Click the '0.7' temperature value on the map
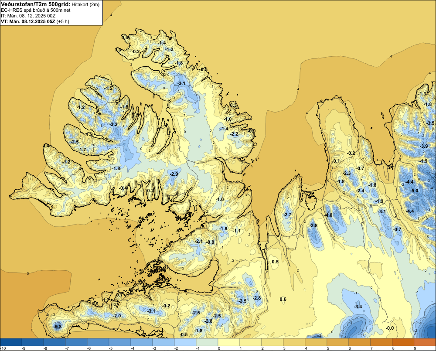The height and width of the screenshot is (351, 436). tap(119, 295)
